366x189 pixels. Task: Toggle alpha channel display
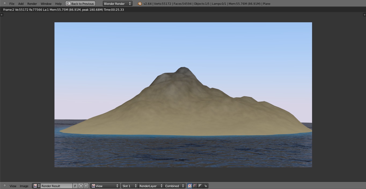click(x=200, y=186)
